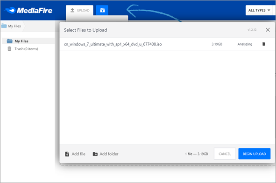Click the Select Files to Upload title
276x183 pixels.
pyautogui.click(x=85, y=30)
